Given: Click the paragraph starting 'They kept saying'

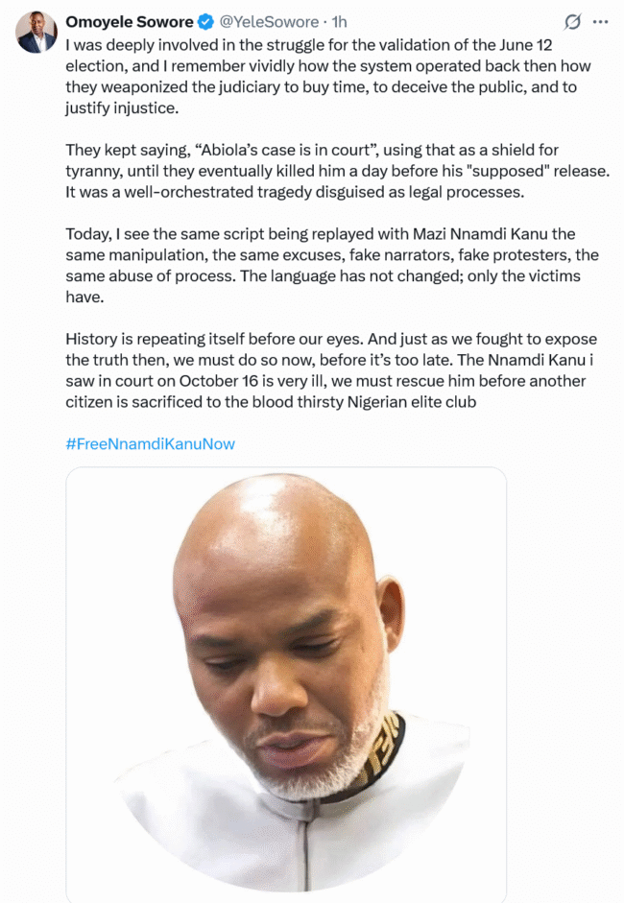Looking at the screenshot, I should pos(337,171).
